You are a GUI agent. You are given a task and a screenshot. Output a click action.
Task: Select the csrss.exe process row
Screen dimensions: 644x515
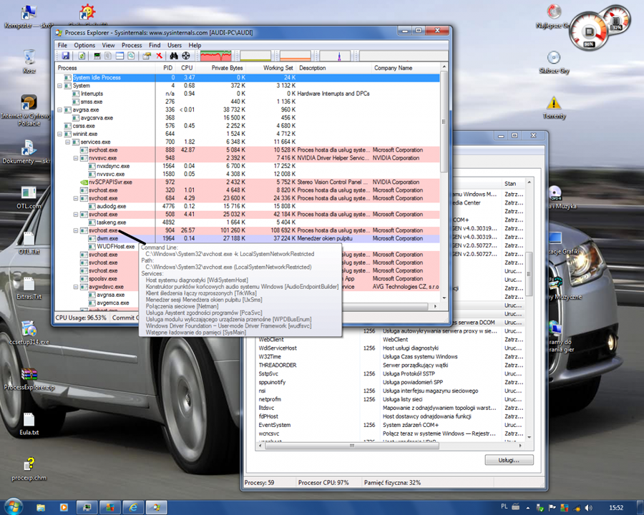click(248, 126)
